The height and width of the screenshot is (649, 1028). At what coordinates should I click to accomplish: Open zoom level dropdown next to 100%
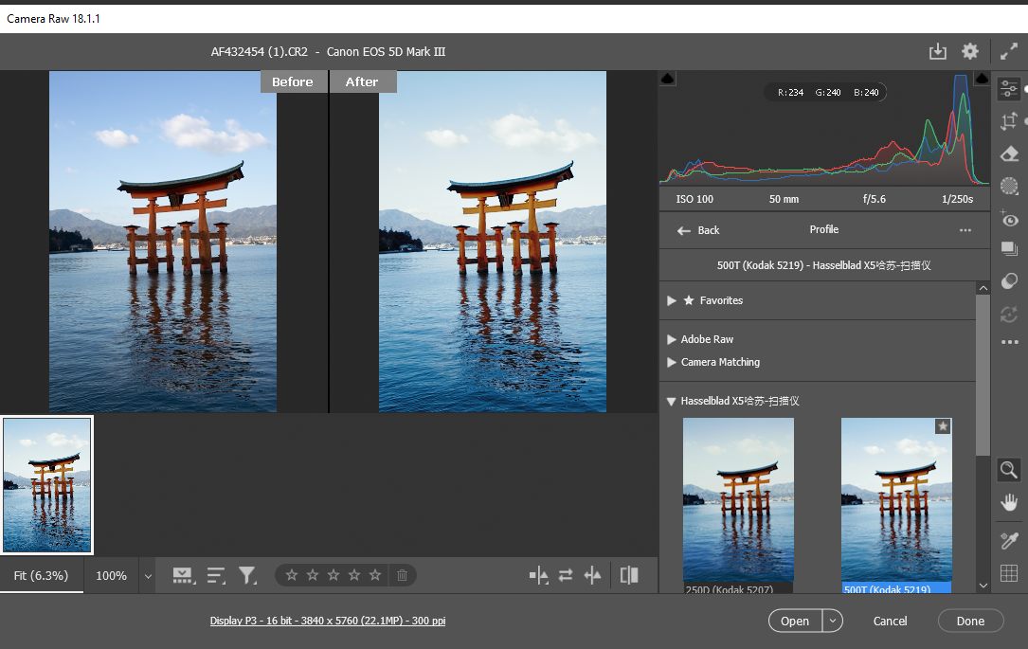click(148, 575)
